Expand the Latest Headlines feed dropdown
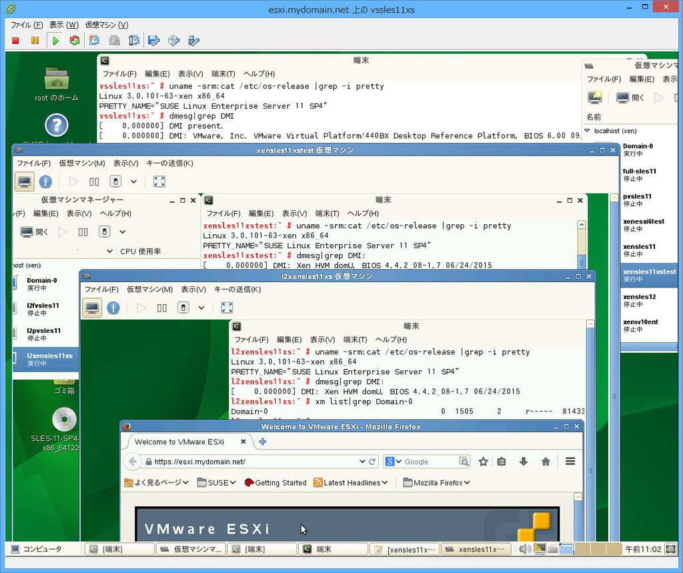 [x=351, y=482]
